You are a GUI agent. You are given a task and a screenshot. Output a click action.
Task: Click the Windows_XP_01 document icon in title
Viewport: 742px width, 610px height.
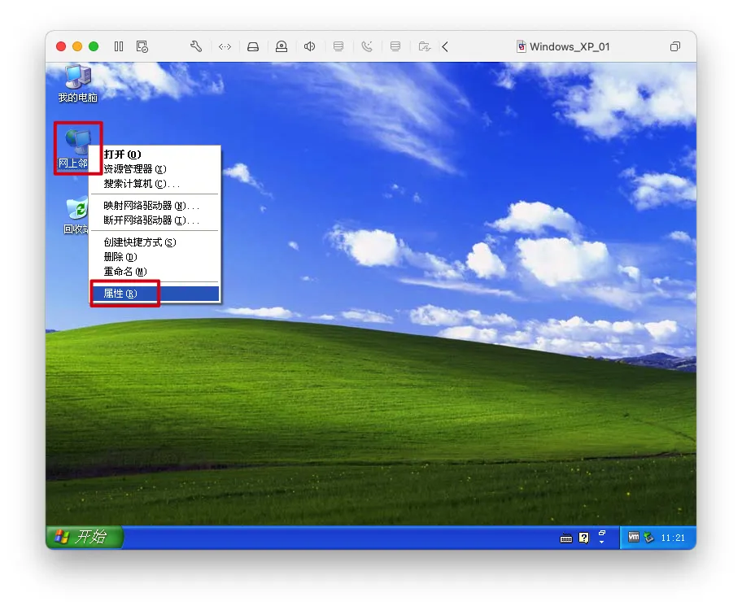(521, 46)
